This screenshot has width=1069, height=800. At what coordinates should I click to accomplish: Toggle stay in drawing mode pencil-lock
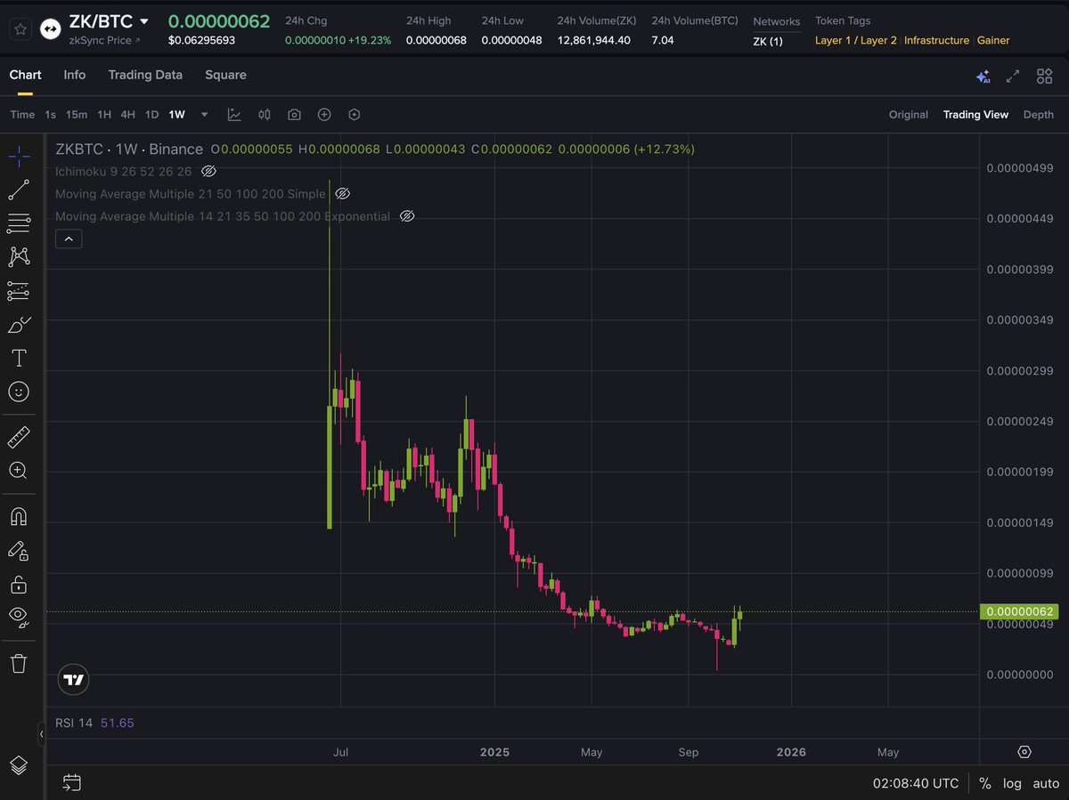click(19, 550)
